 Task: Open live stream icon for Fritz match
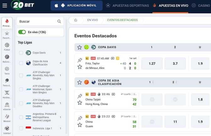click(x=113, y=58)
